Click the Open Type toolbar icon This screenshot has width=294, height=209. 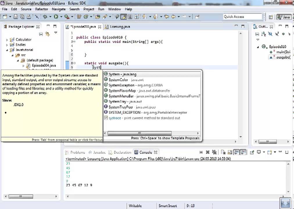pos(98,17)
